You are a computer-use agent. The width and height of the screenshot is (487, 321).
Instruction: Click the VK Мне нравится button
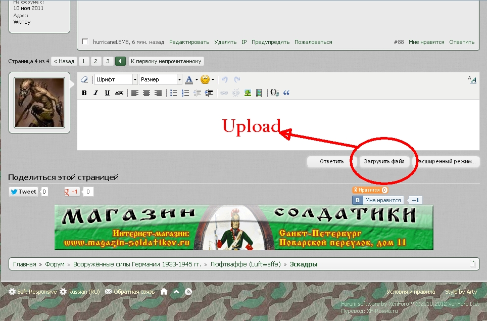click(378, 200)
